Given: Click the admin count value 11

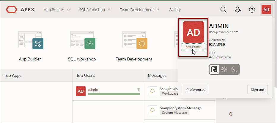Looking at the screenshot, I should point(139,90).
